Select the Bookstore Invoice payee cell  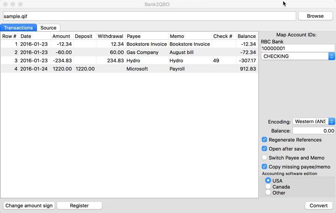coord(146,44)
